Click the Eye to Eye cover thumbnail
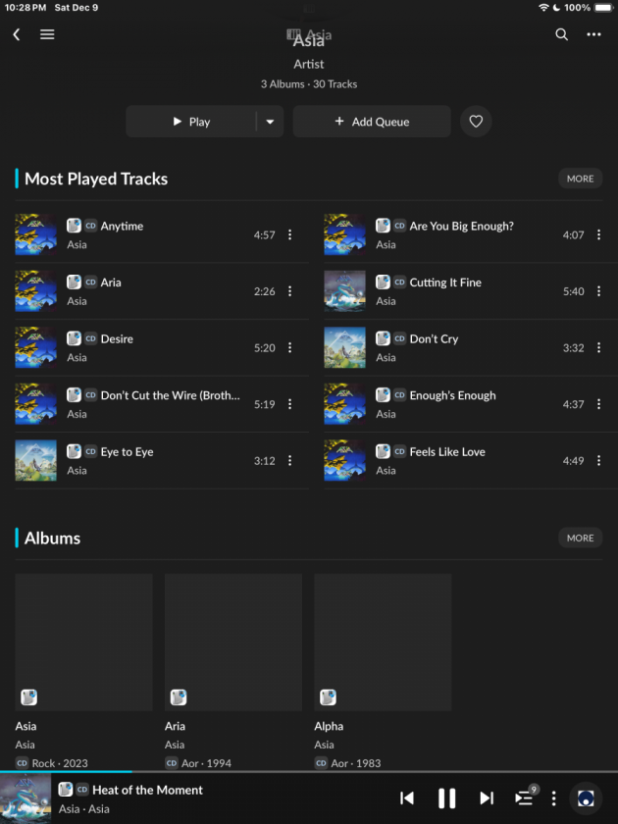 (35, 461)
